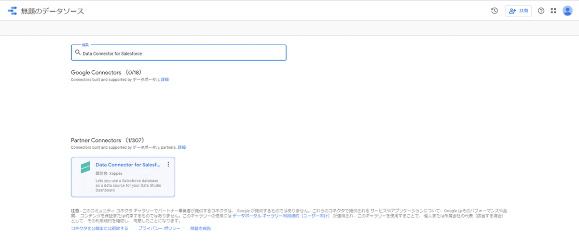Click the 開発者: Xappex text
Screen dimensions: 579x246
pos(108,173)
